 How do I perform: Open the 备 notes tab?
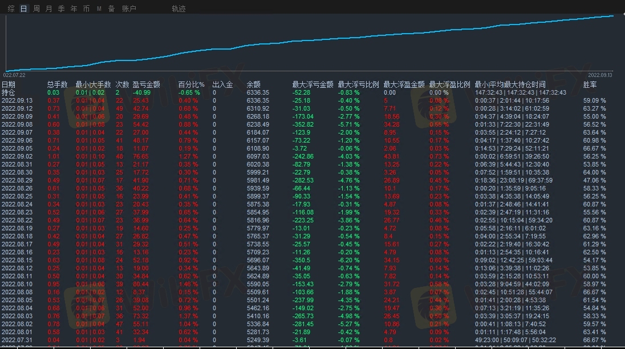point(111,9)
